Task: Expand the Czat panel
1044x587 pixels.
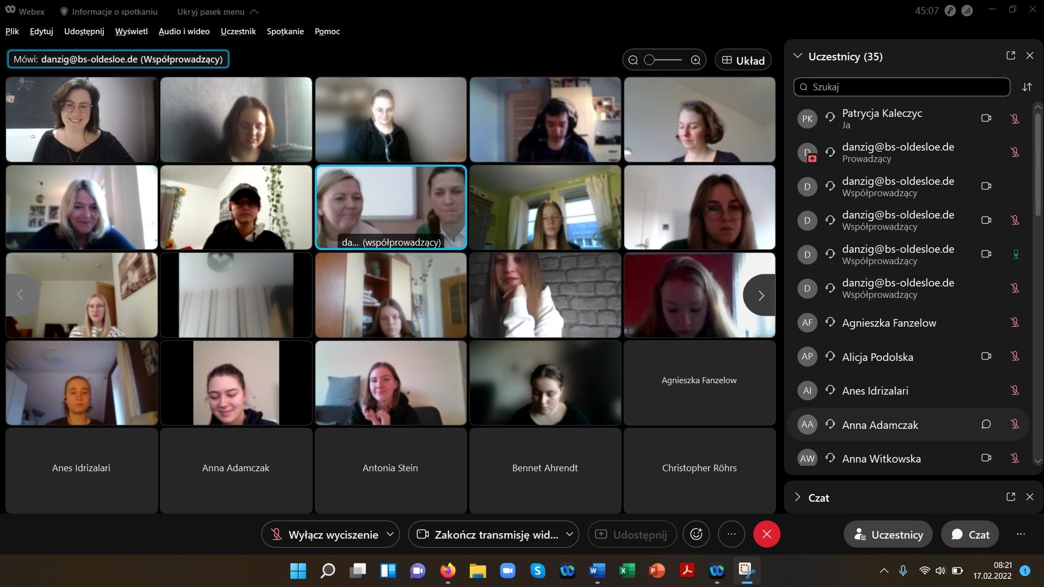Action: [798, 497]
